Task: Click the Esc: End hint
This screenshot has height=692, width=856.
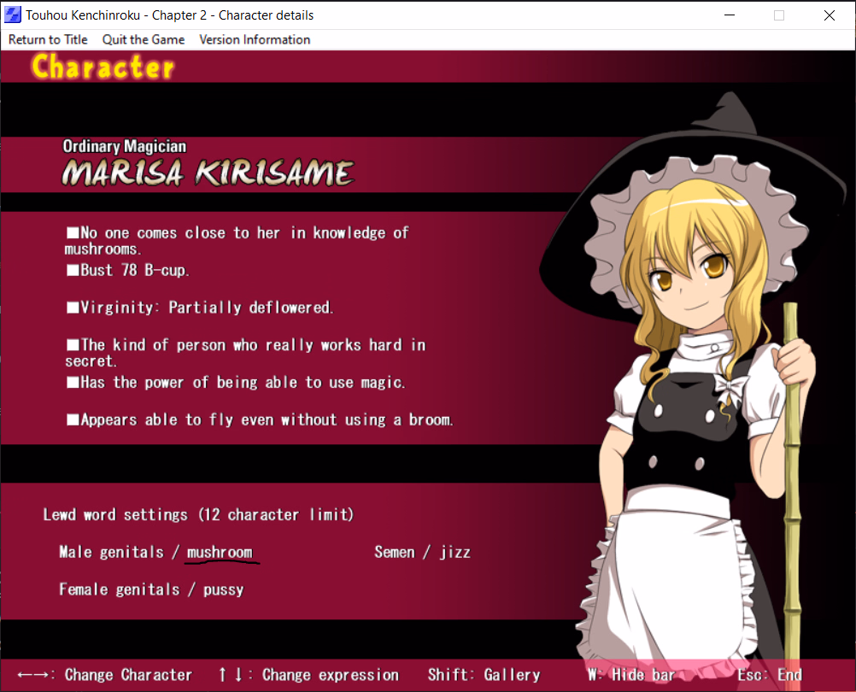Action: [x=770, y=675]
